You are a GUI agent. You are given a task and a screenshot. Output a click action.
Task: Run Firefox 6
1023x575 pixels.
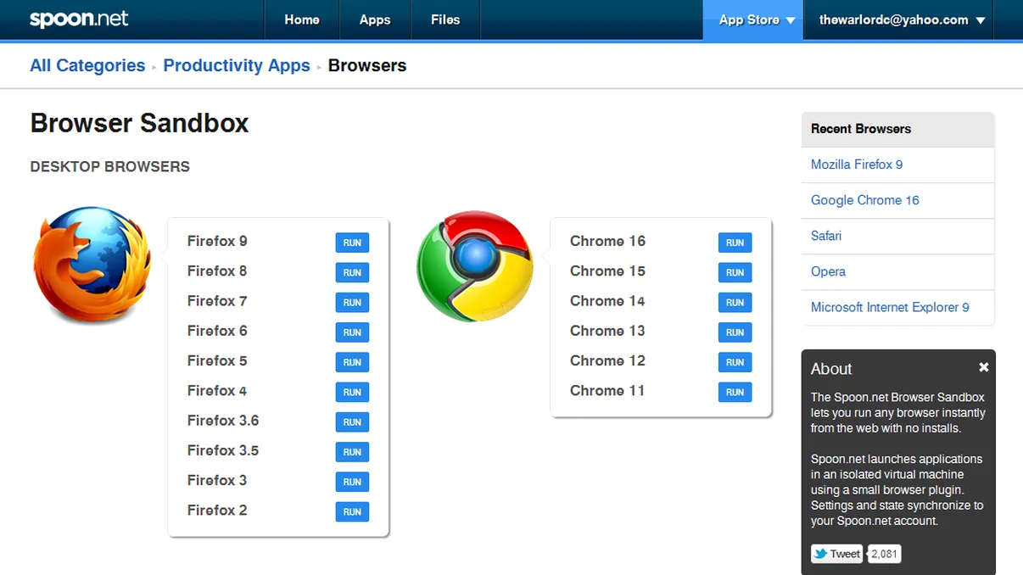click(x=352, y=332)
